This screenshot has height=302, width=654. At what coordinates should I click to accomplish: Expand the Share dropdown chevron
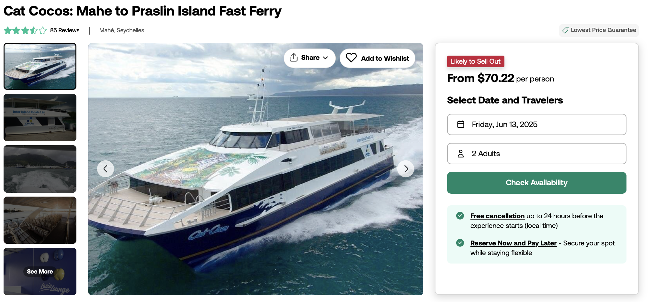(x=325, y=58)
